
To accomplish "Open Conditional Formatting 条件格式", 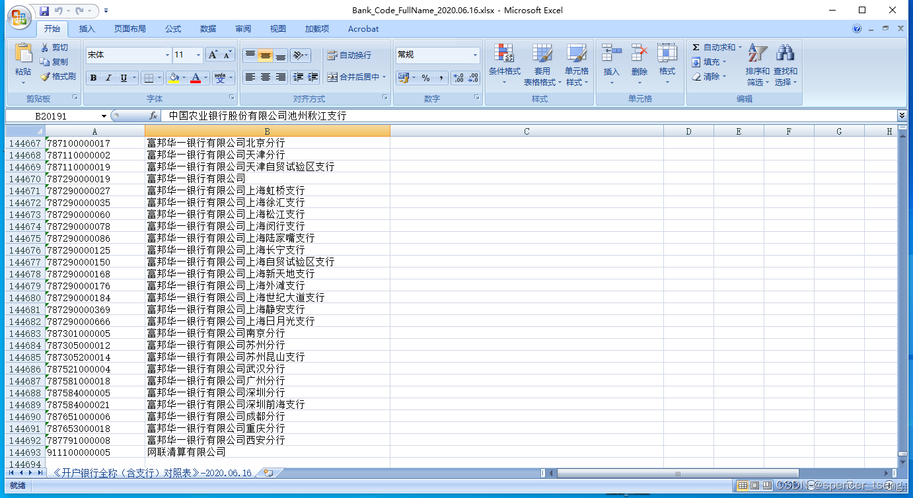I will click(505, 65).
